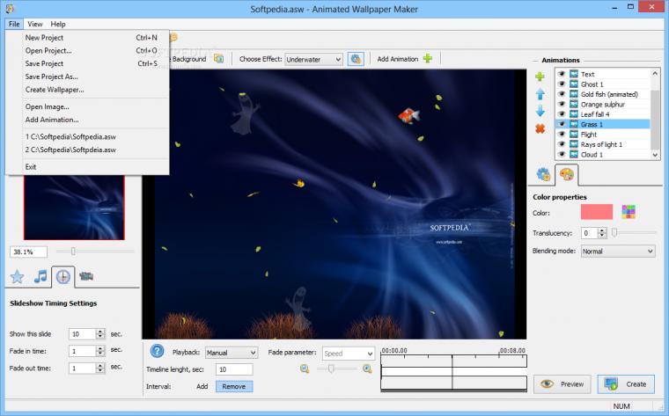
Task: Open the blue help question icon
Action: 157,351
